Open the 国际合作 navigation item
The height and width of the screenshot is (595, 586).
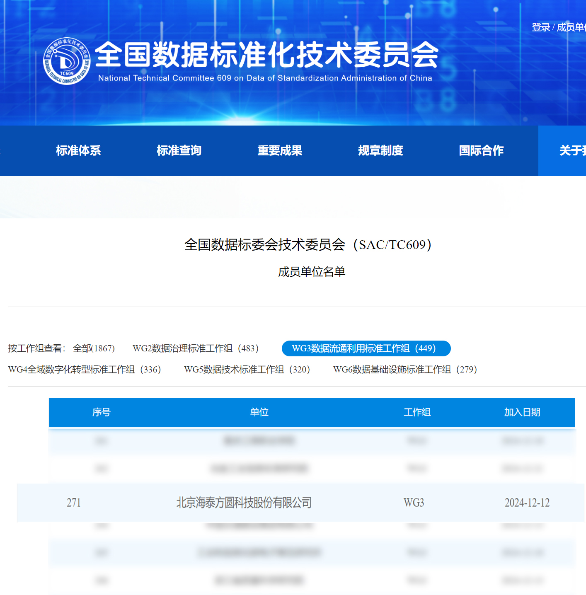tap(481, 150)
